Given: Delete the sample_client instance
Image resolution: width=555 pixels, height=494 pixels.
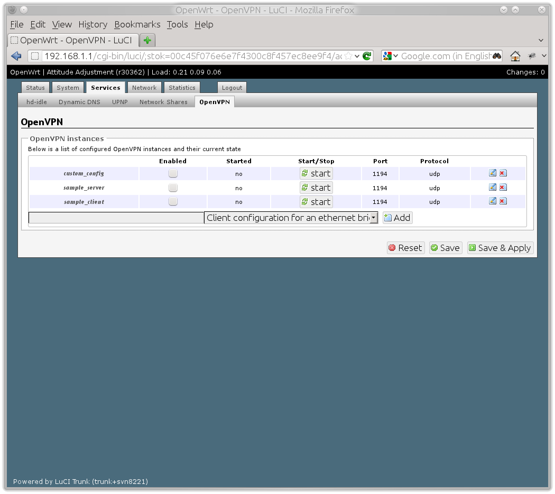Looking at the screenshot, I should click(x=503, y=201).
